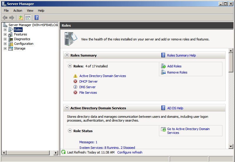Click the red error icon beside DHCP Server
235x162 pixels.
(x=75, y=81)
